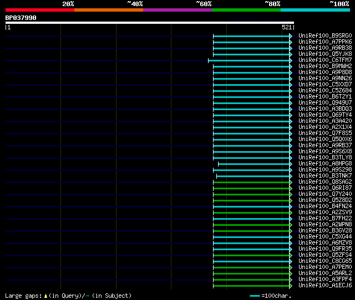Select UniRef100_A9S6X8 label
355x300 pixels.
(x=325, y=152)
